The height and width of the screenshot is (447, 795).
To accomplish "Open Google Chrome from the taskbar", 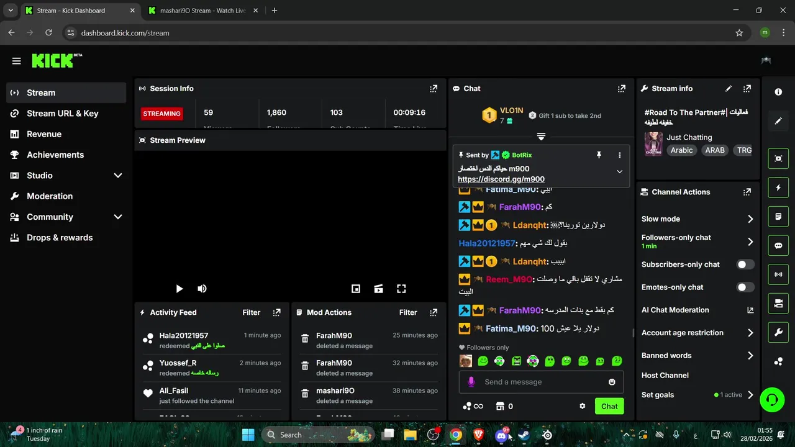I will (x=456, y=435).
